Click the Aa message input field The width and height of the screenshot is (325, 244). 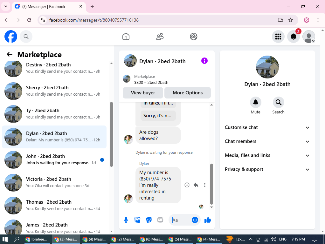click(x=180, y=220)
